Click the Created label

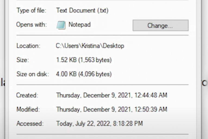coord(27,95)
